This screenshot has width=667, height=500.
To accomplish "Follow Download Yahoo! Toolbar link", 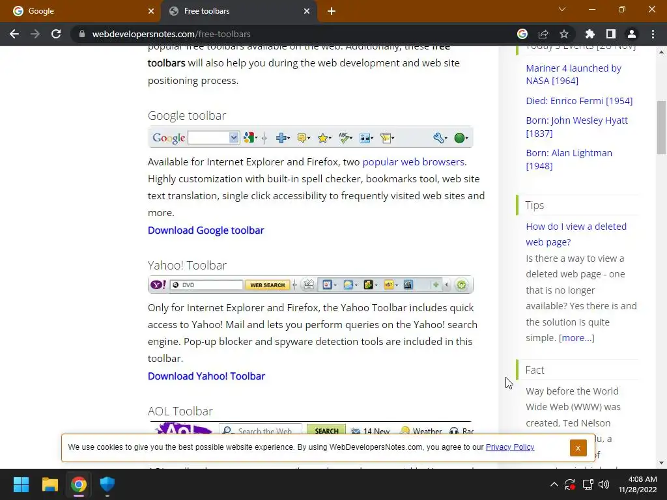I will [x=206, y=376].
